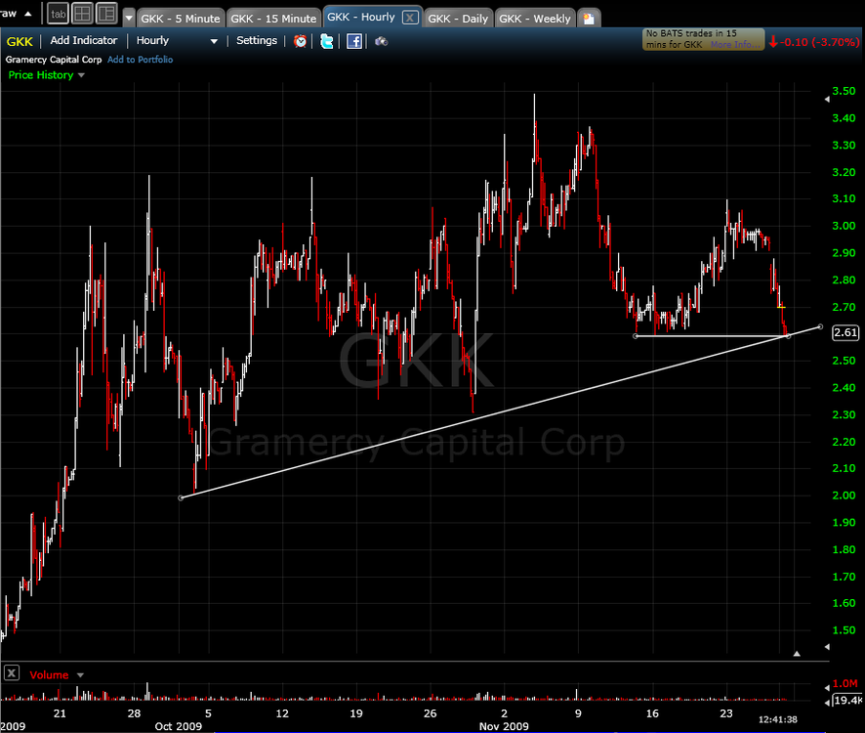Select the four-pane grid layout icon
The width and height of the screenshot is (865, 733).
coord(82,14)
